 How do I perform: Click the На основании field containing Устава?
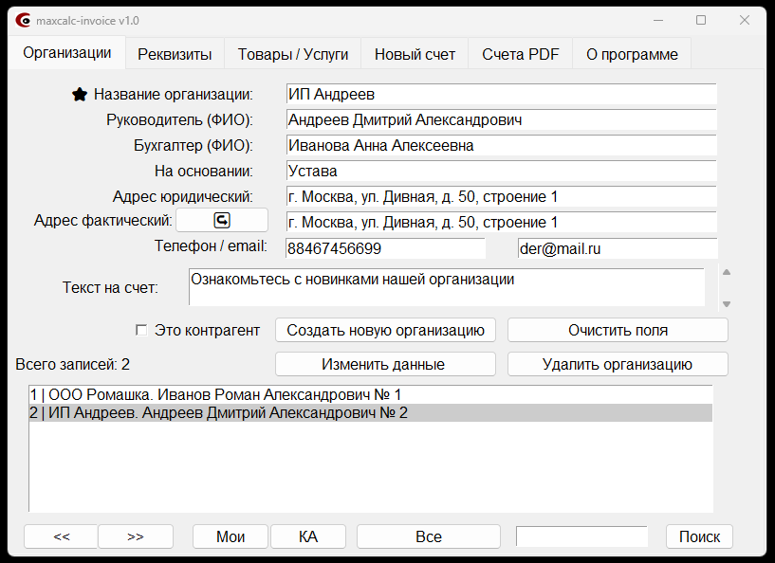501,172
